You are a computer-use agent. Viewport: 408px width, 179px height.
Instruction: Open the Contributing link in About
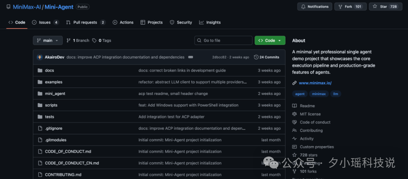[311, 130]
